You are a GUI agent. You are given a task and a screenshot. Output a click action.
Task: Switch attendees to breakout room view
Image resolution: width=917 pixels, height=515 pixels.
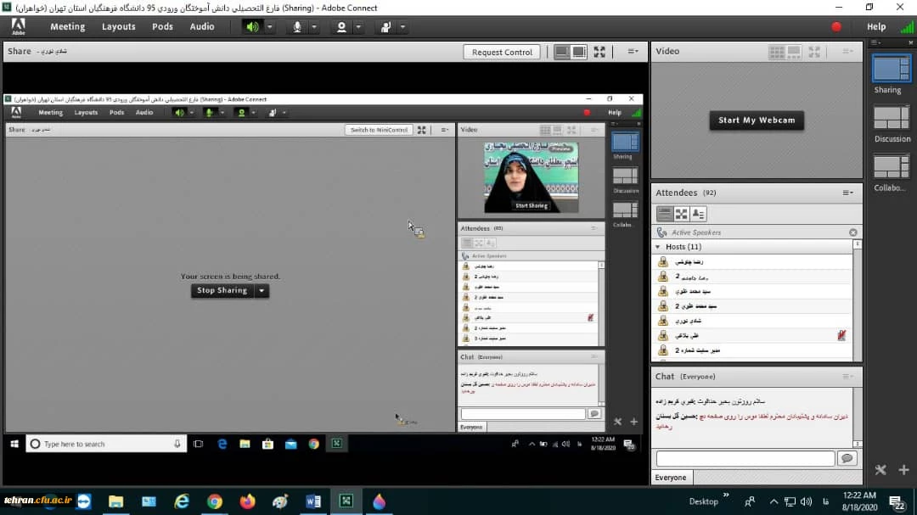click(x=682, y=214)
